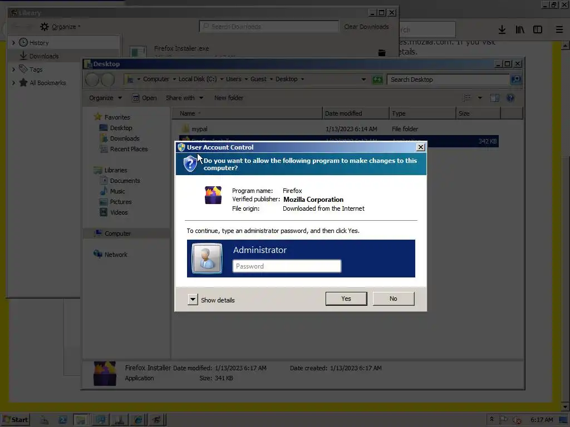Click the Search Desktop field
570x427 pixels.
tap(448, 80)
